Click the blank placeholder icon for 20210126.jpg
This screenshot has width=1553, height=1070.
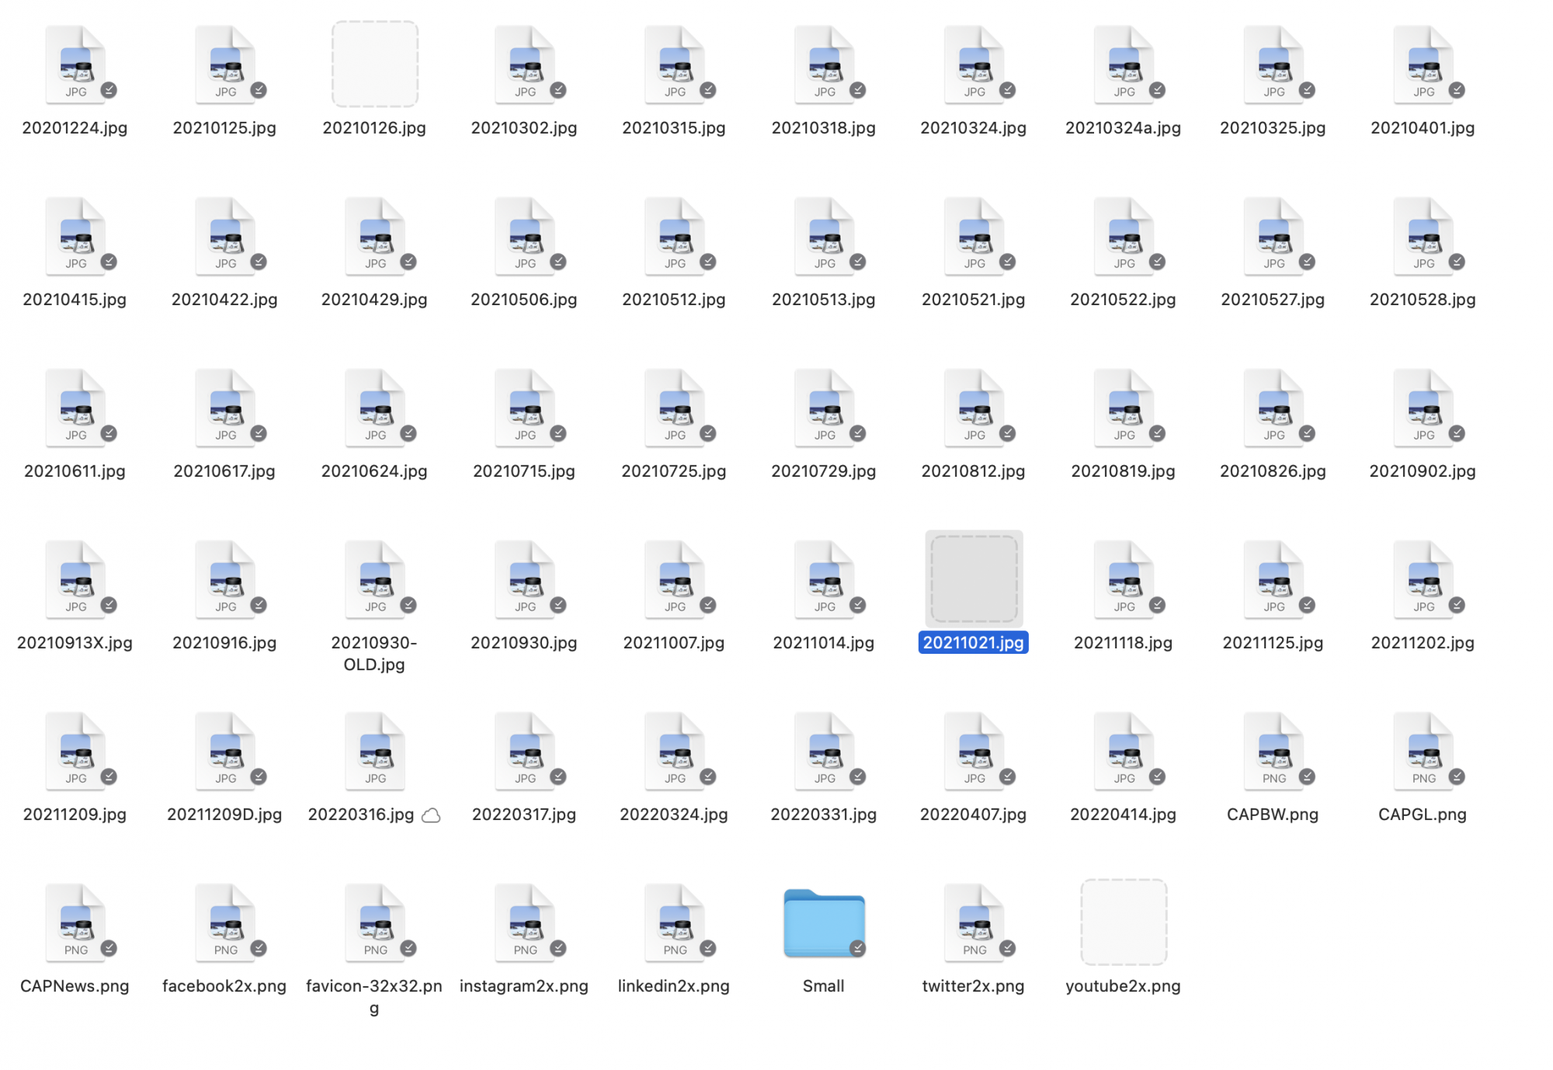click(374, 64)
